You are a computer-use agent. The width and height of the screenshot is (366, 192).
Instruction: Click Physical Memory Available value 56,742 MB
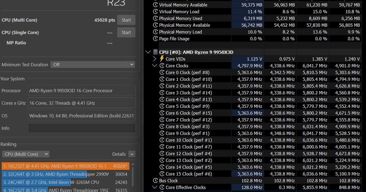pos(251,25)
